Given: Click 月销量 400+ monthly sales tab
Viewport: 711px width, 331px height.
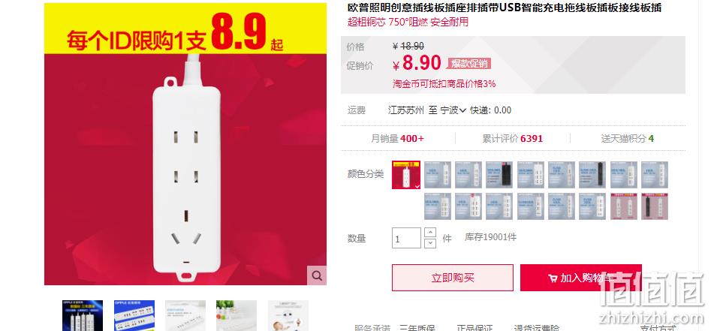Looking at the screenshot, I should [398, 139].
